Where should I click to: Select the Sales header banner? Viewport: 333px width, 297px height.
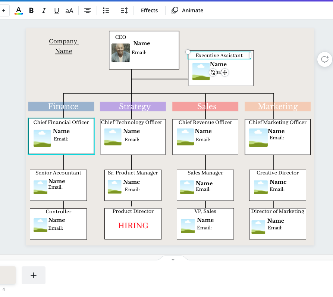[205, 106]
